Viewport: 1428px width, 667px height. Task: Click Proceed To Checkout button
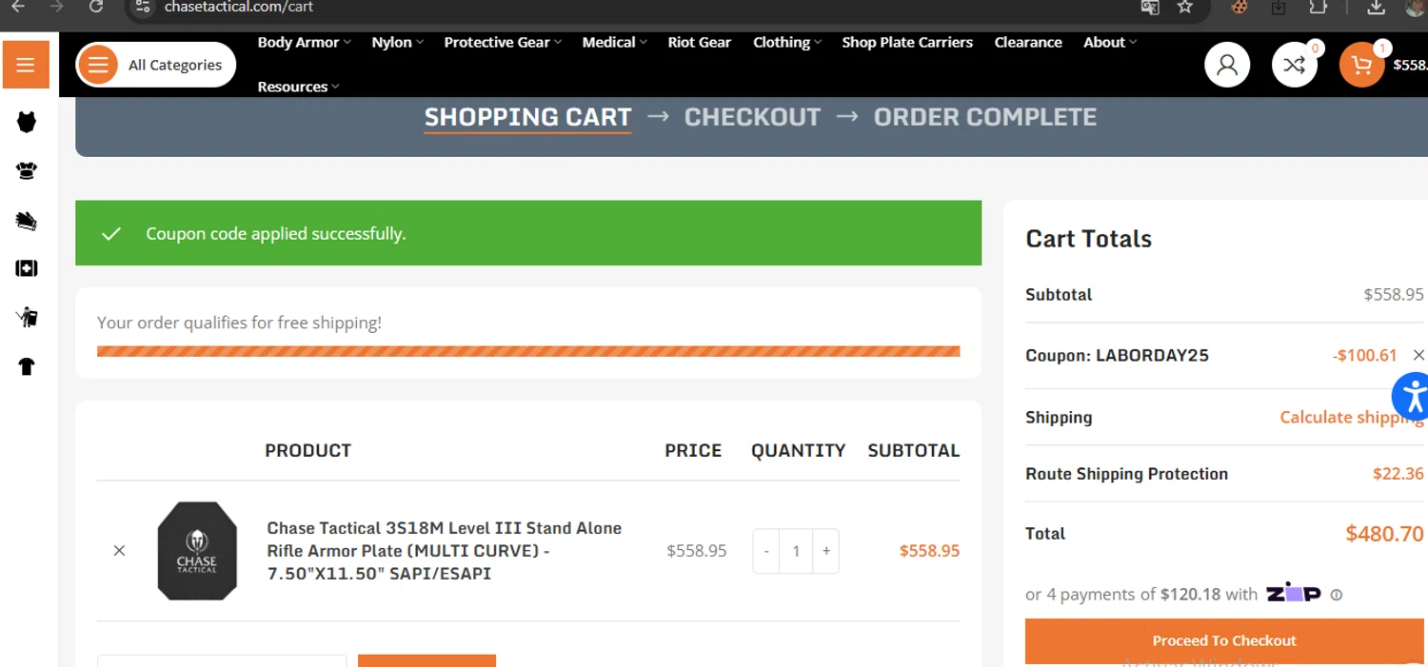pos(1224,641)
